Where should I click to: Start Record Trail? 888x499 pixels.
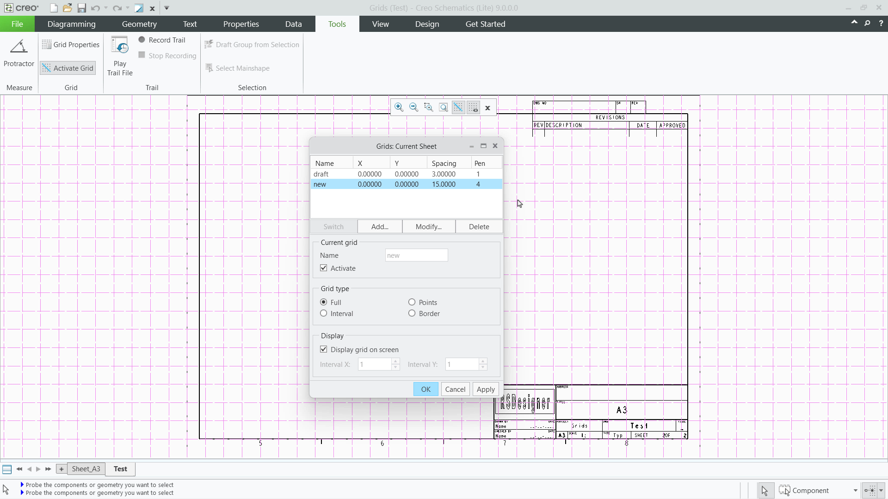pos(162,40)
